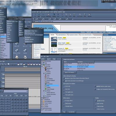Image resolution: width=116 pixels, height=116 pixels.
Task: Expand the Network tree node
Action: tap(42, 98)
